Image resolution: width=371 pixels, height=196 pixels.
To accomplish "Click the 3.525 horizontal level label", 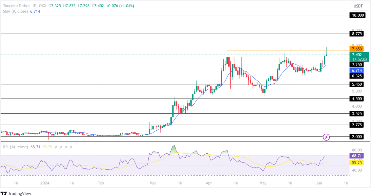I will point(357,114).
